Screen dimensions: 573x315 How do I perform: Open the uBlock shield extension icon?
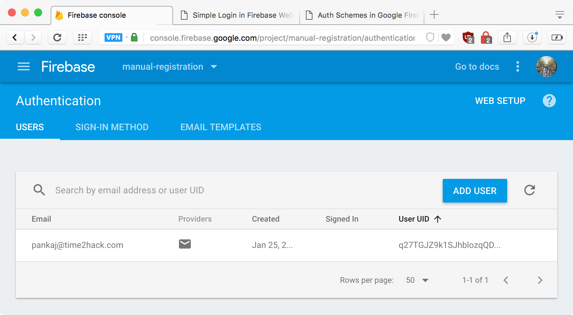coord(468,37)
